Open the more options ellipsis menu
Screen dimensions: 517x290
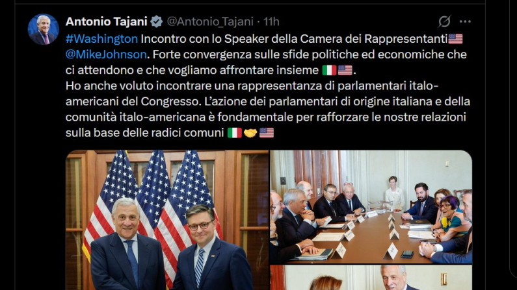click(x=465, y=21)
